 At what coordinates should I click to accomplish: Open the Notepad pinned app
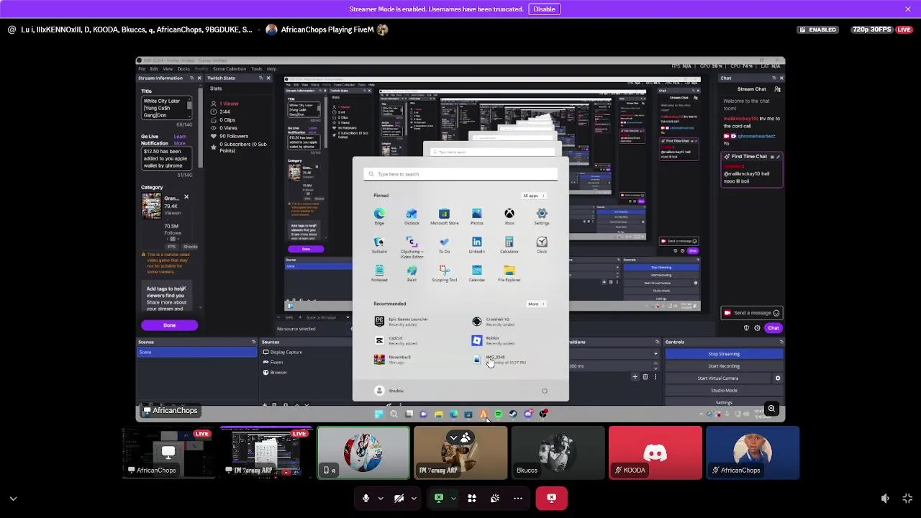379,273
